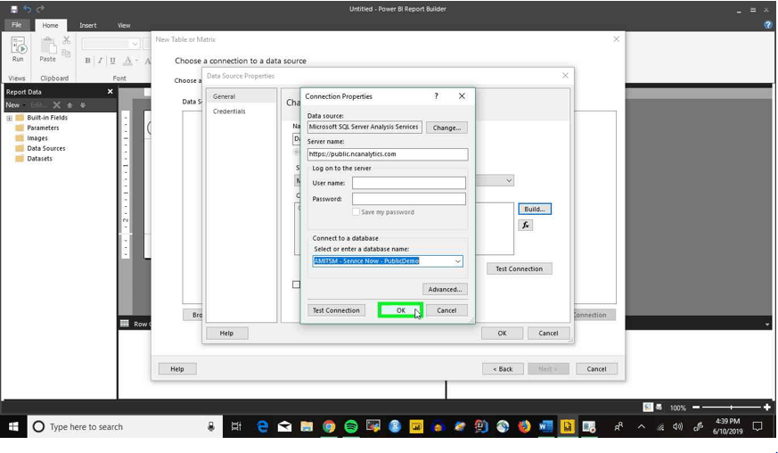Viewport: 778px width, 453px height.
Task: Click help question mark in Connection Properties
Action: (436, 96)
